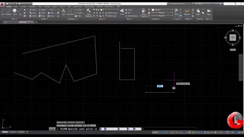Screen dimensions: 244x137
Task: Expand the Utilities panel
Action: (x=188, y=19)
